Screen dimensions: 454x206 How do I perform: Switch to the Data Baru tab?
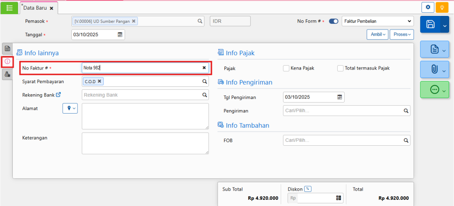(x=35, y=8)
